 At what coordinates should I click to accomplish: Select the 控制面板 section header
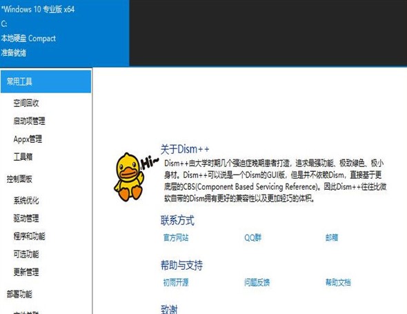click(x=19, y=179)
